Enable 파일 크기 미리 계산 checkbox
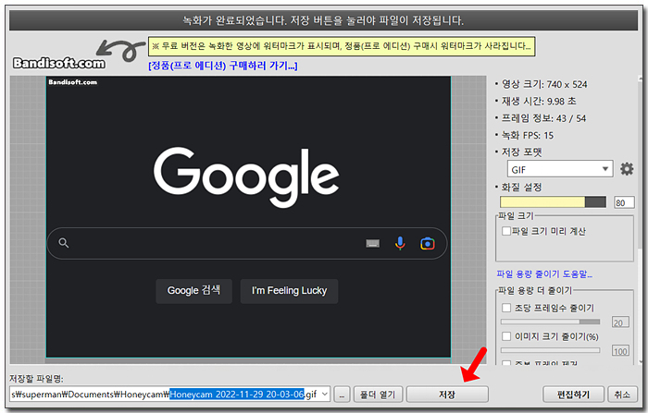The width and height of the screenshot is (648, 413). [x=506, y=231]
